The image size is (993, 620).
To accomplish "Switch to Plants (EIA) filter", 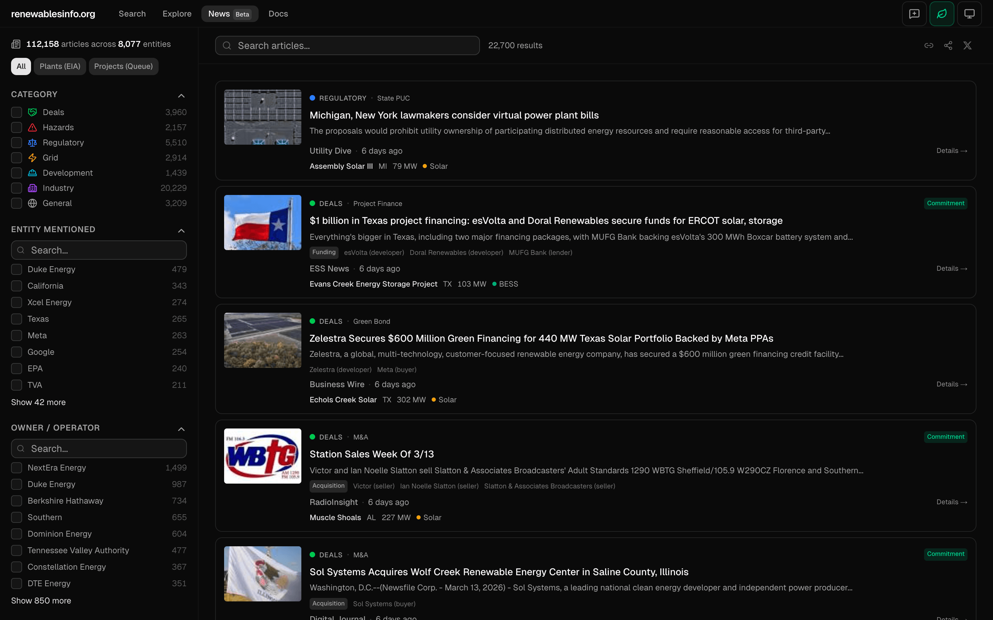I will pyautogui.click(x=60, y=66).
